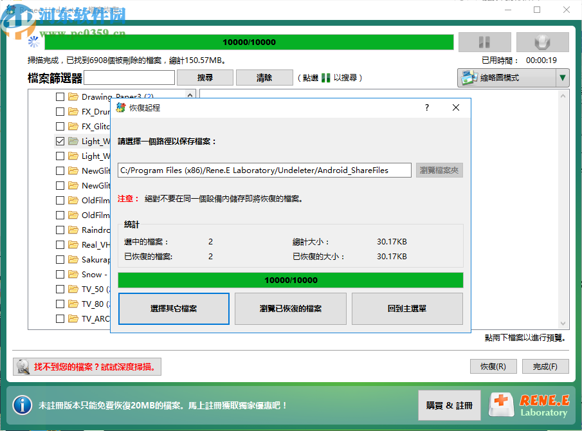The image size is (582, 431).
Task: Click the 完成(F) button
Action: point(545,367)
